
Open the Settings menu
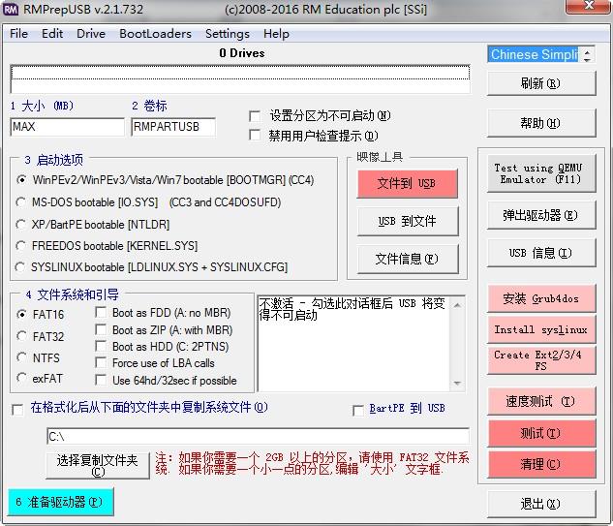point(228,33)
